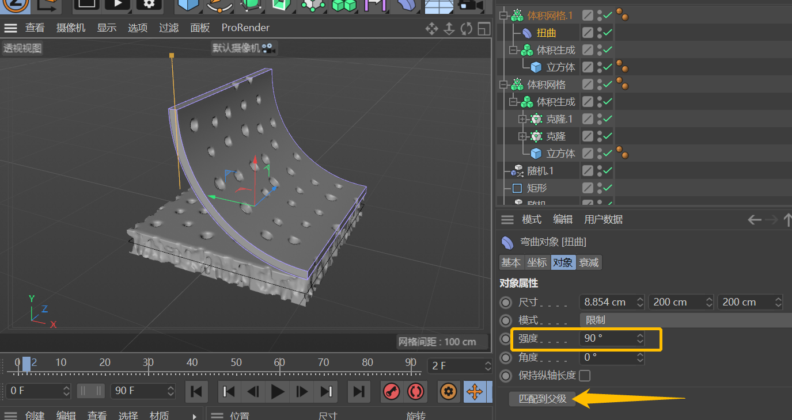Click the 强度 input field showing 90°
Image resolution: width=792 pixels, height=420 pixels.
(x=612, y=339)
